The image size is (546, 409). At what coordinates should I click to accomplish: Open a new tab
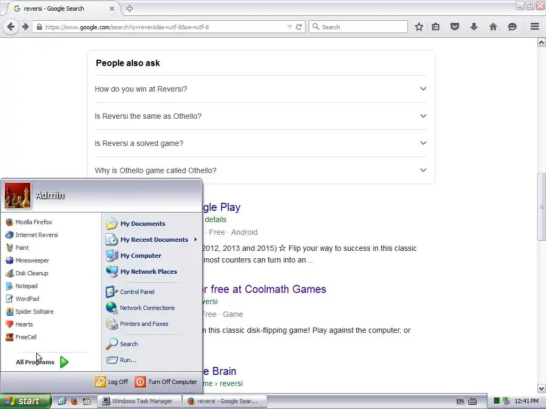(x=130, y=9)
